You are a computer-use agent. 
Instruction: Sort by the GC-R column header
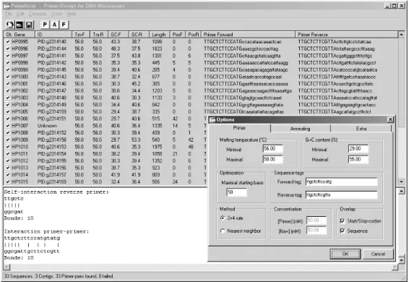139,35
